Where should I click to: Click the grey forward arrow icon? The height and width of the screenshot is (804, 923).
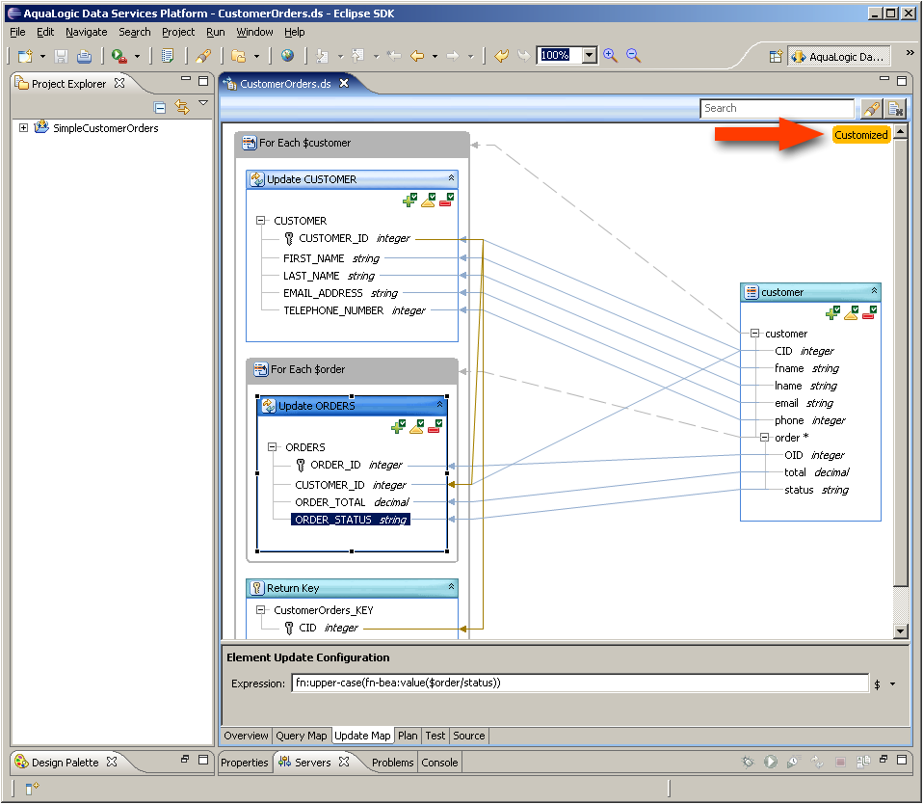[453, 56]
